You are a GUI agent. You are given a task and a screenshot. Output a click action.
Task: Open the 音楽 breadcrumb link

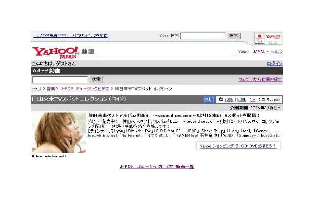pos(51,89)
